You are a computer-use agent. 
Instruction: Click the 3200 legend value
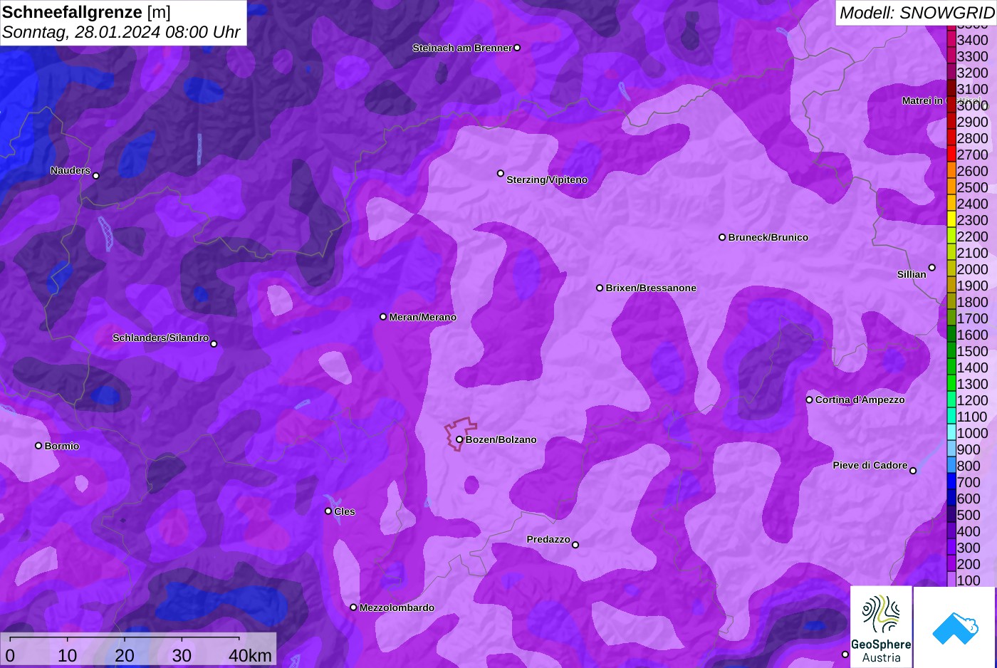[972, 73]
